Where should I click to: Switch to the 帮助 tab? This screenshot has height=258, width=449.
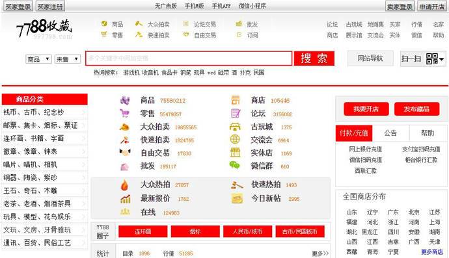[428, 133]
